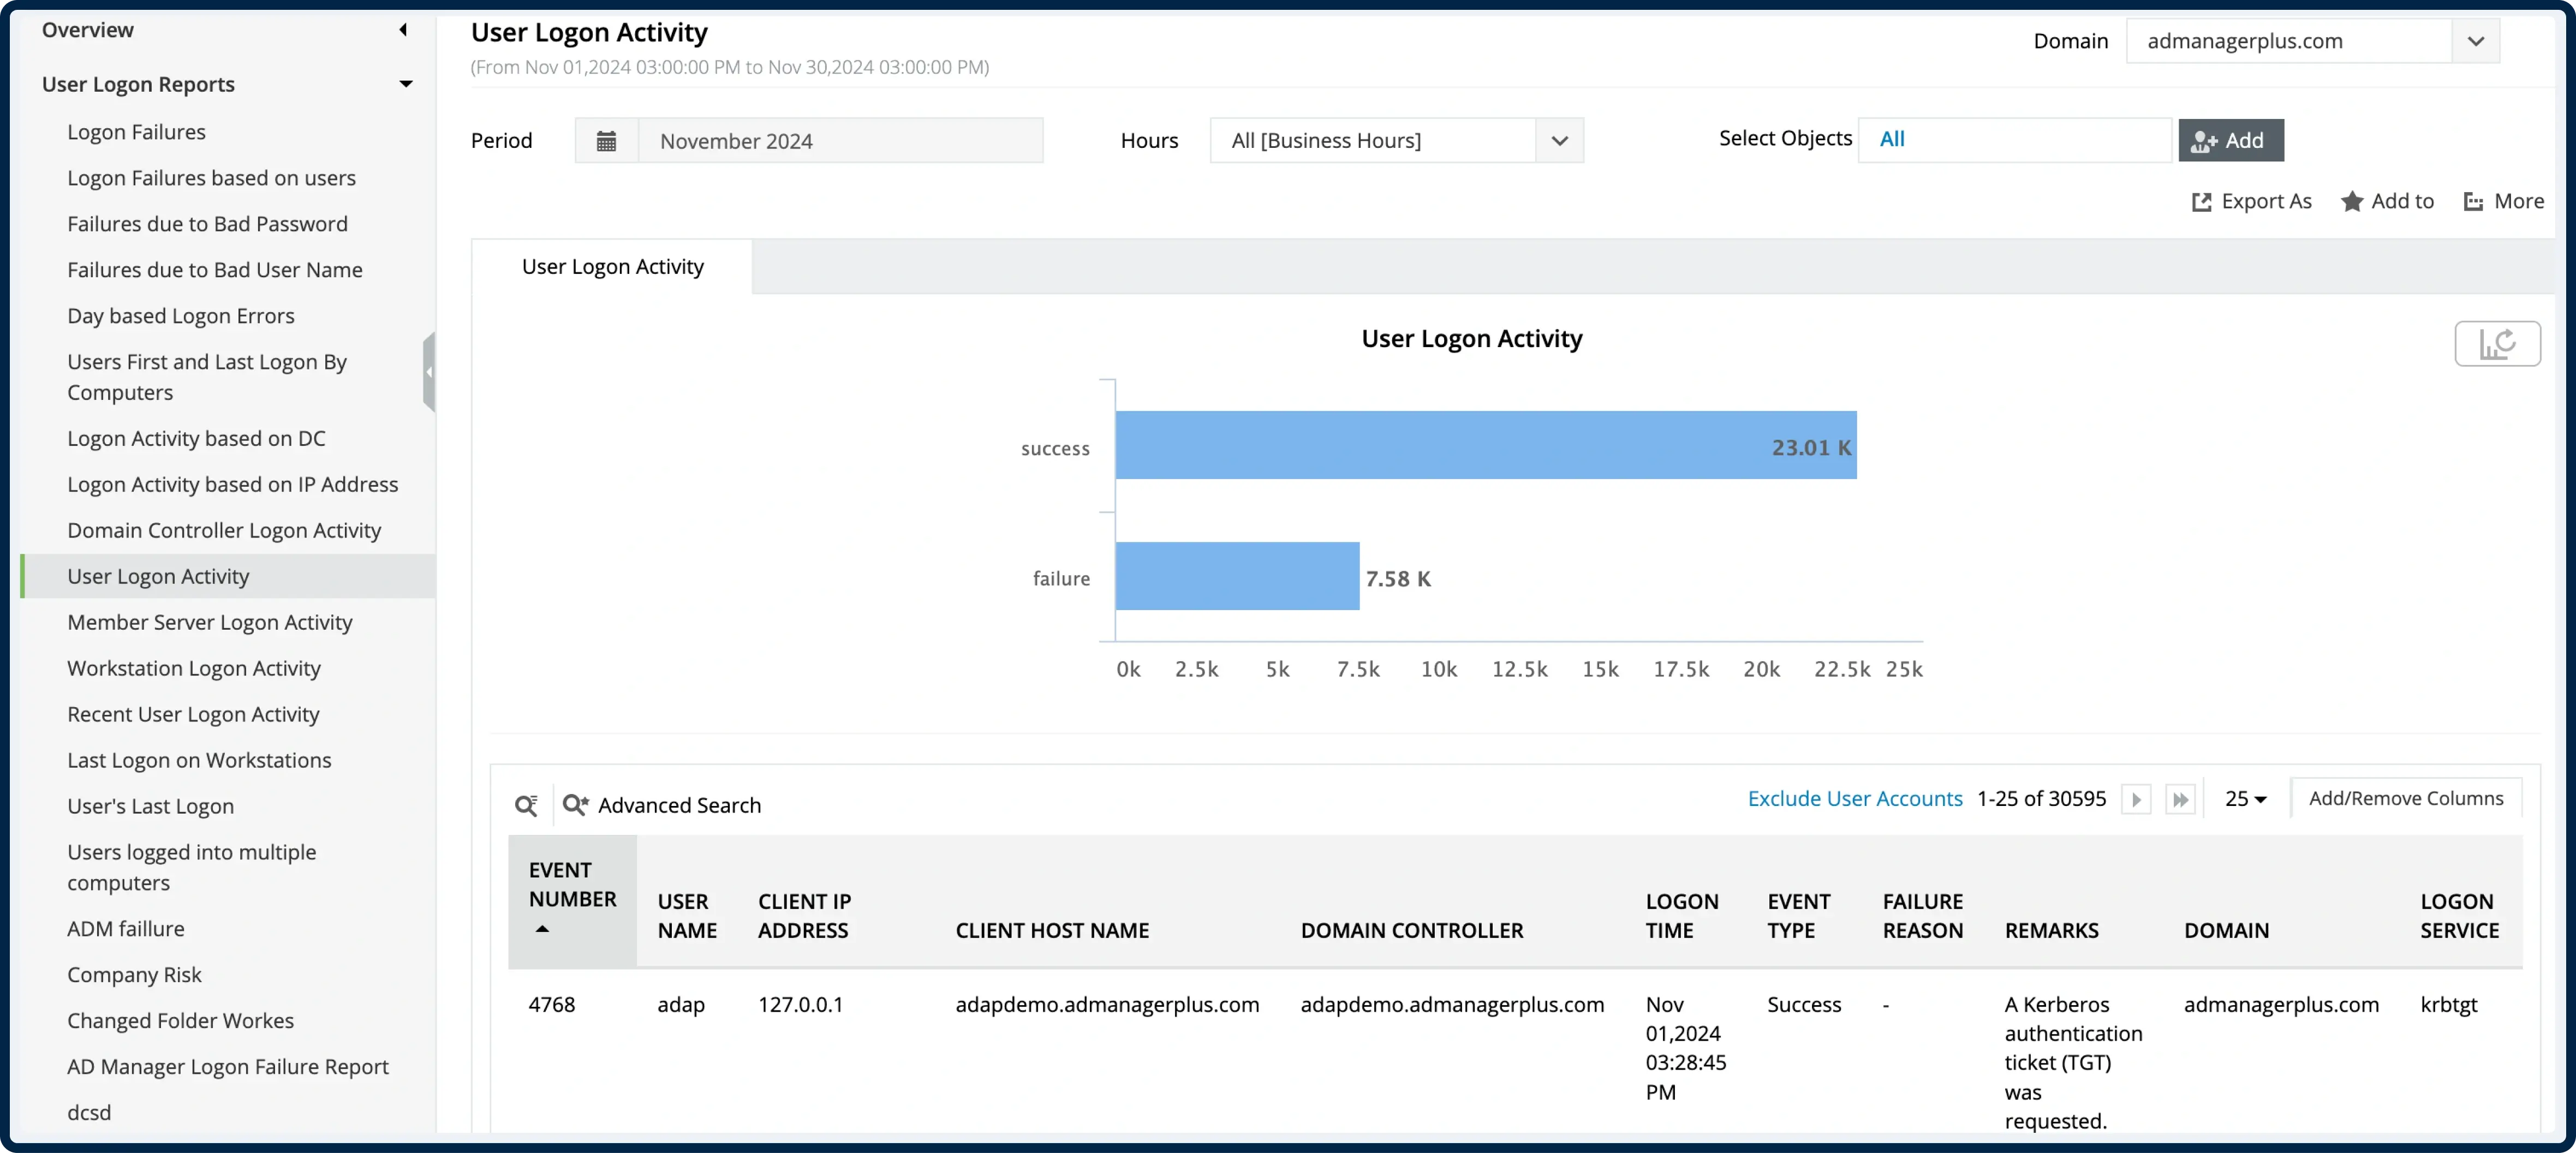
Task: Toggle sort order on Event Number column
Action: tap(543, 929)
